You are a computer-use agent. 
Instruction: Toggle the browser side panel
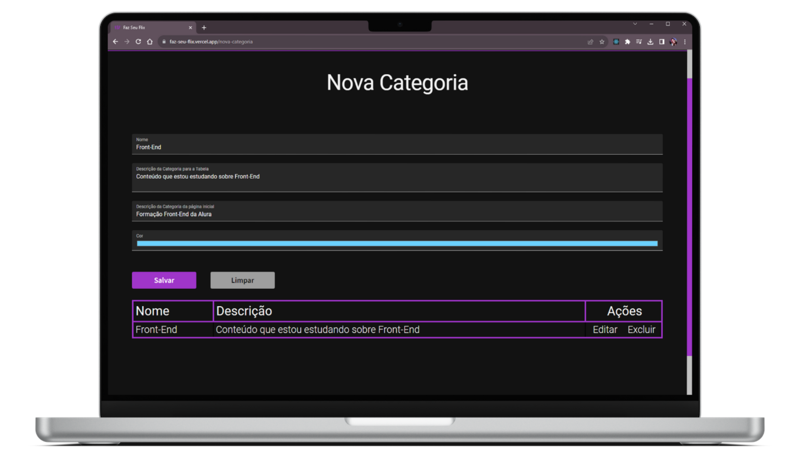[x=662, y=42]
